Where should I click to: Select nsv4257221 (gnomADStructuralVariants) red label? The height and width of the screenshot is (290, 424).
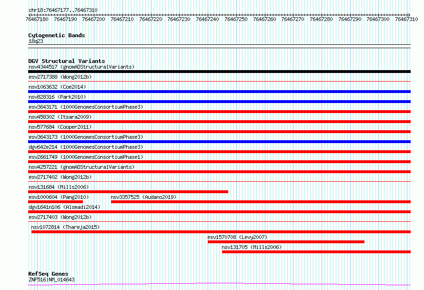coord(81,167)
